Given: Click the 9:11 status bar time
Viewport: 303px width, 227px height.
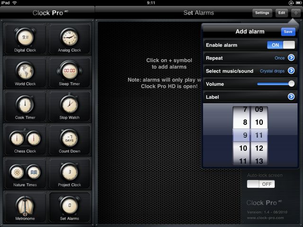Looking at the screenshot, I should coord(151,3).
